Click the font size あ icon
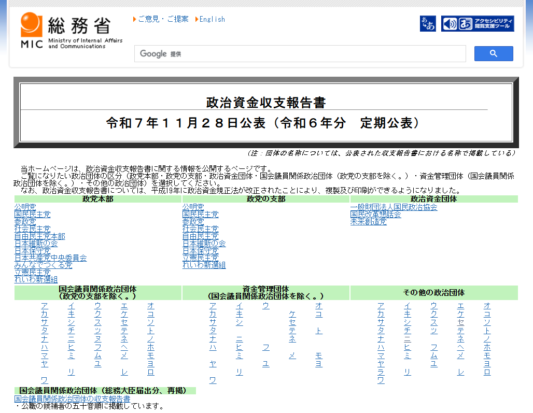 [428, 24]
